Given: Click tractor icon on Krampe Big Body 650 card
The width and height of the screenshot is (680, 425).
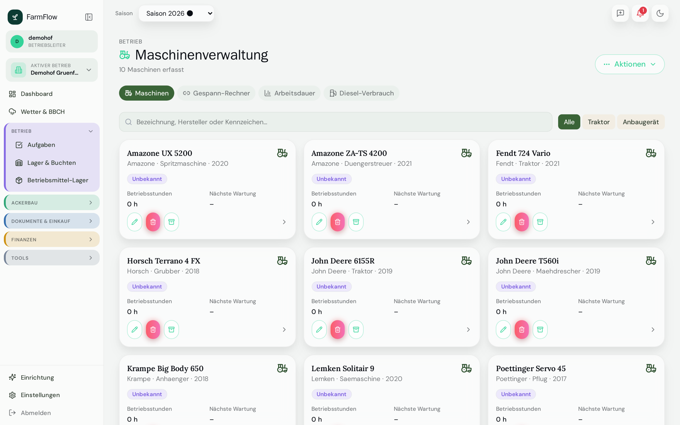Looking at the screenshot, I should coord(282,369).
